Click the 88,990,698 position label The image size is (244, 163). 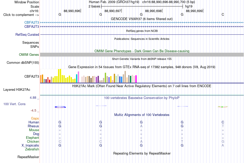153,11
